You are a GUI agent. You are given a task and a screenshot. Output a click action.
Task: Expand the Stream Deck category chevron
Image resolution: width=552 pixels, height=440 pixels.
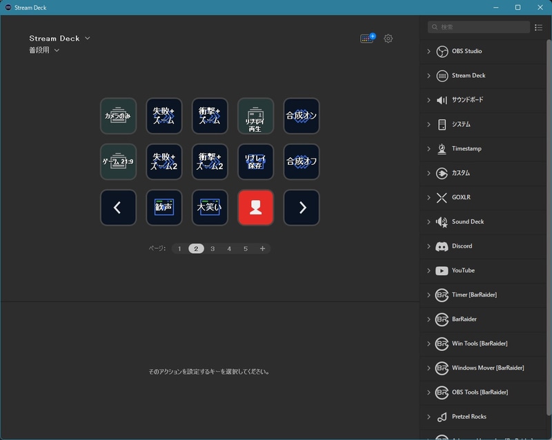click(428, 76)
